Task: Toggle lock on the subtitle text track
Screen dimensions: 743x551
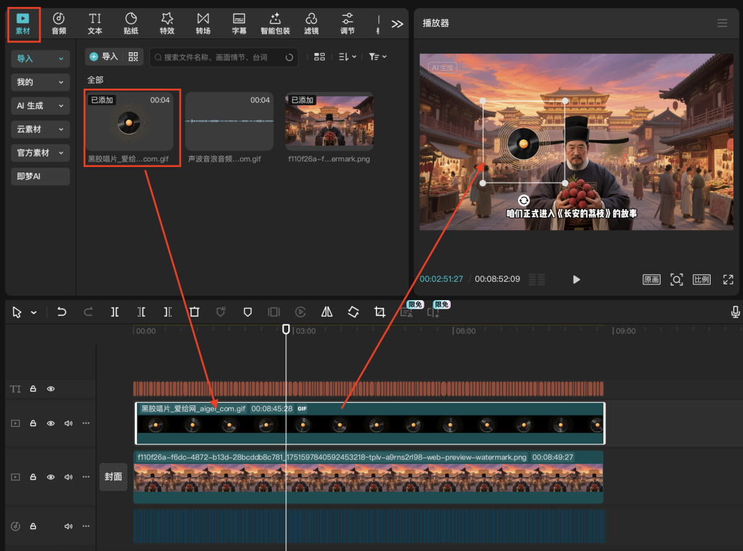Action: (x=33, y=389)
